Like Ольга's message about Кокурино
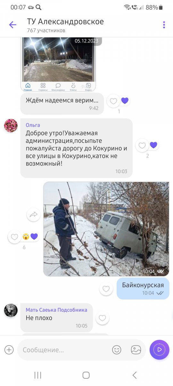The height and width of the screenshot is (386, 173). [142, 145]
